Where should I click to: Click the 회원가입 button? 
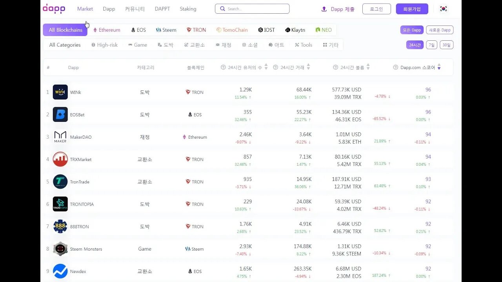pyautogui.click(x=412, y=9)
